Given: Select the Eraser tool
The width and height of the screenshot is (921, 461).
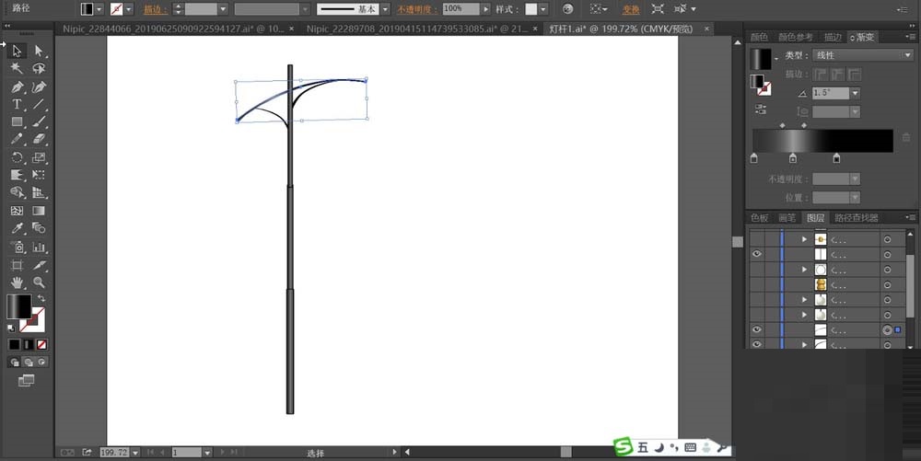Looking at the screenshot, I should (39, 140).
